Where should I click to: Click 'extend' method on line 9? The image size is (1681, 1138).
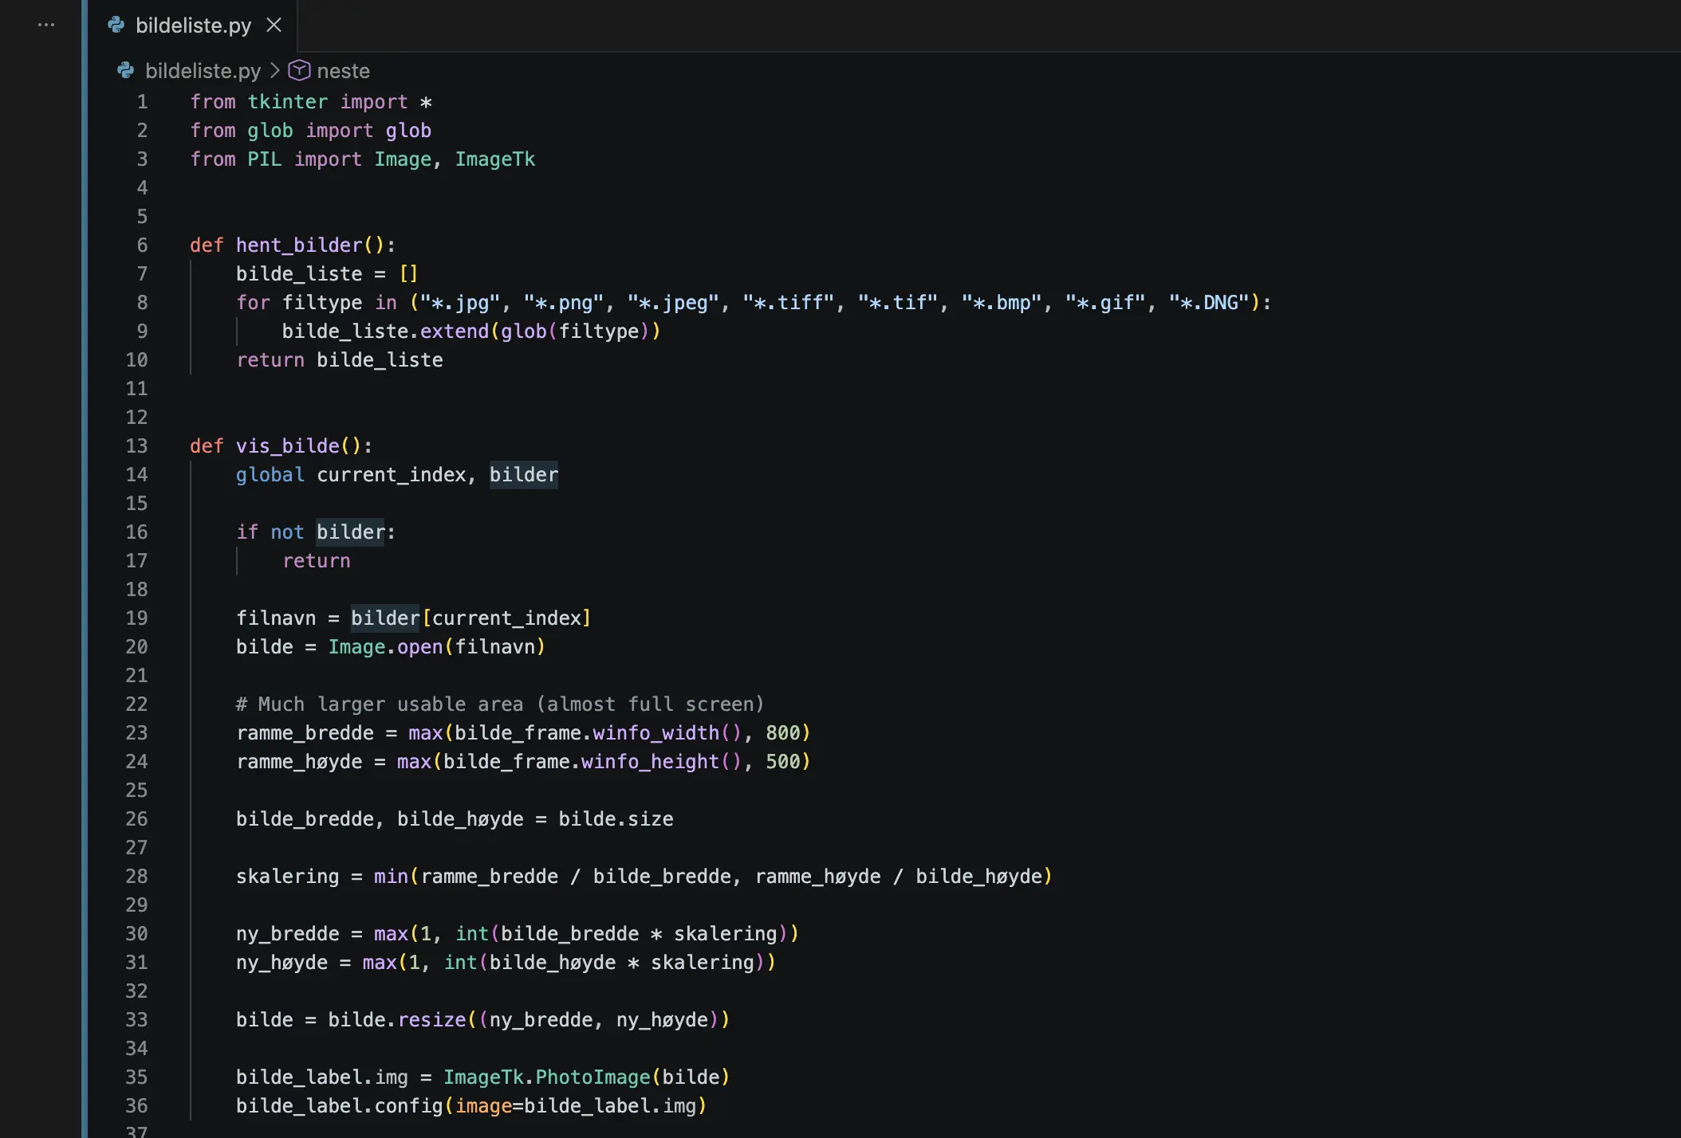pos(455,332)
